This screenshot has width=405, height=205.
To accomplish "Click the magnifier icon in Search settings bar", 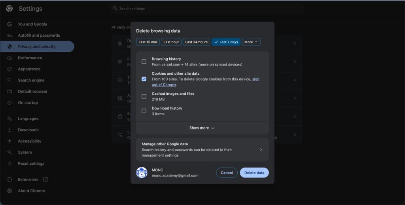I will (x=115, y=9).
